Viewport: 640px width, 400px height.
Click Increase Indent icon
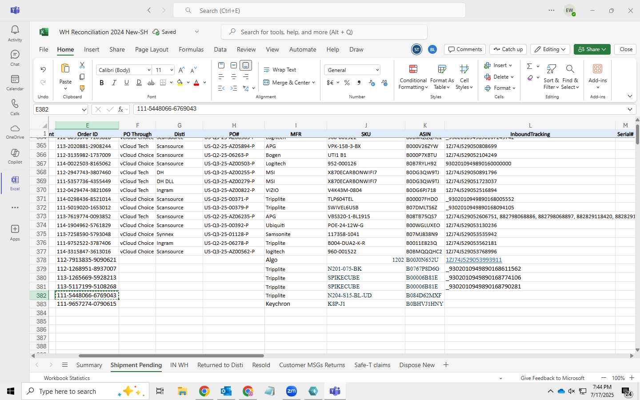(234, 88)
